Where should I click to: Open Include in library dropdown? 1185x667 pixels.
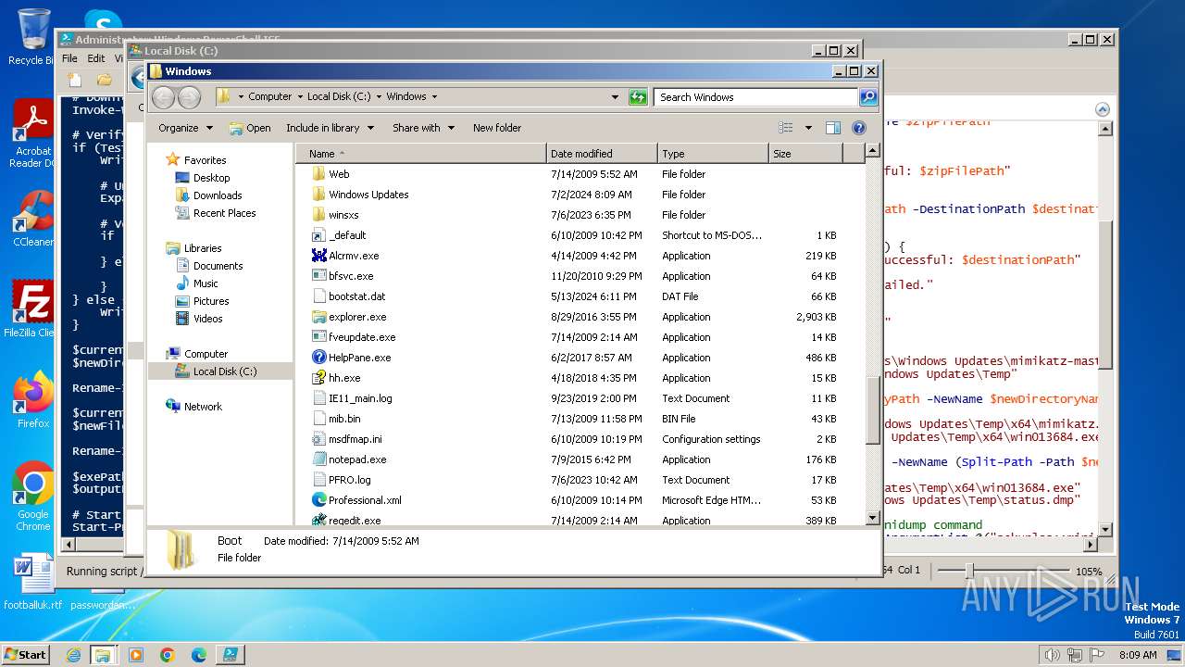tap(330, 128)
